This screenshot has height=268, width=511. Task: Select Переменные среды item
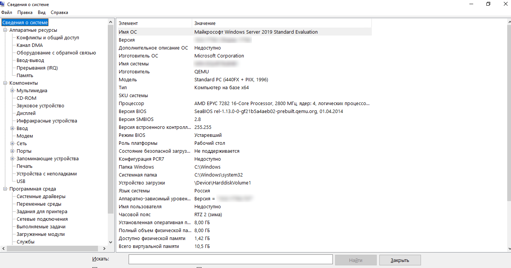[x=39, y=204]
